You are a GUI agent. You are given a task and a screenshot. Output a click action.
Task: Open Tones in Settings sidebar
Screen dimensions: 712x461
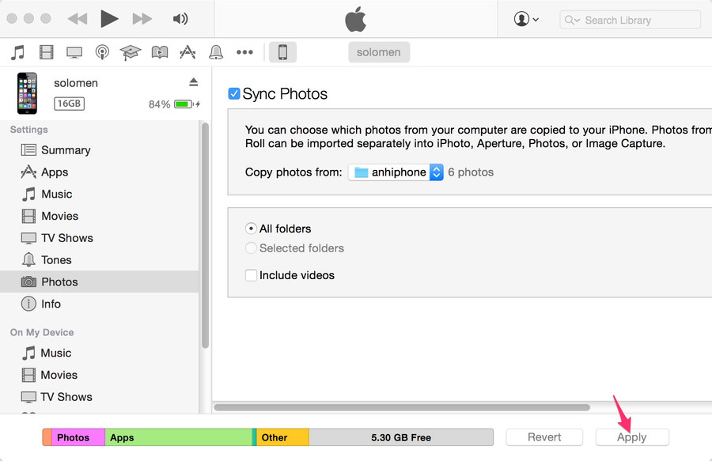pyautogui.click(x=100, y=260)
